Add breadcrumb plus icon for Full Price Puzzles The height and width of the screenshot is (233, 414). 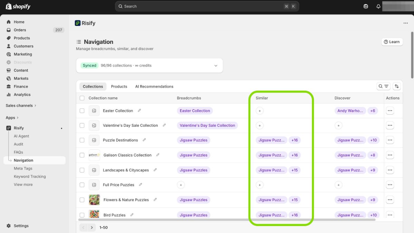coord(180,185)
